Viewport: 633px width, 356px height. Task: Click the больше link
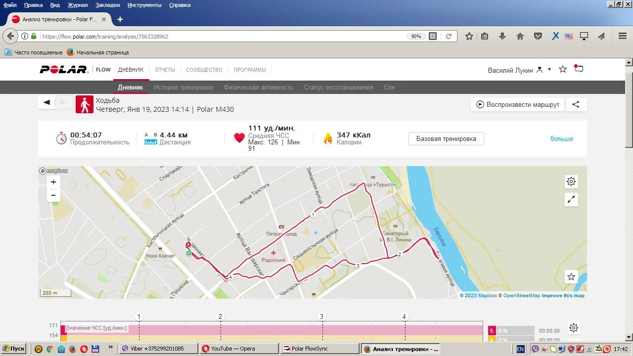click(x=562, y=139)
